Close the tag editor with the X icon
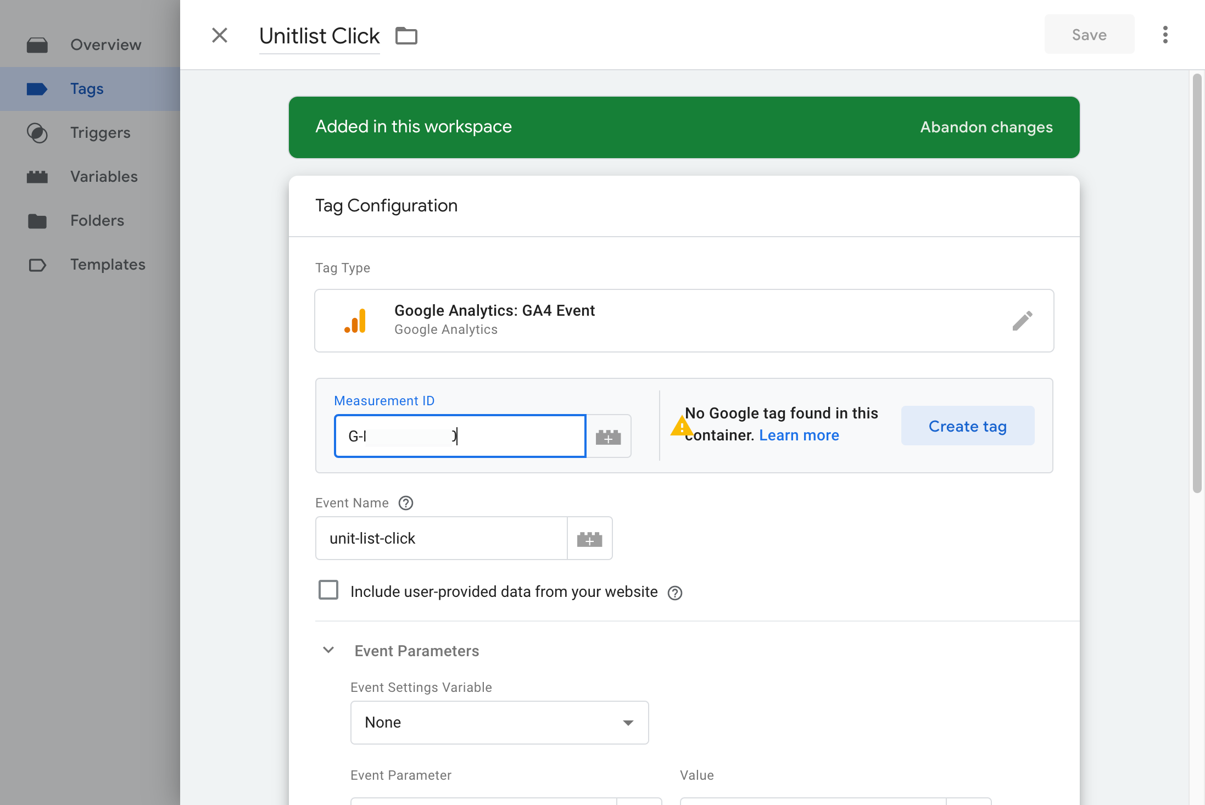 click(x=220, y=35)
